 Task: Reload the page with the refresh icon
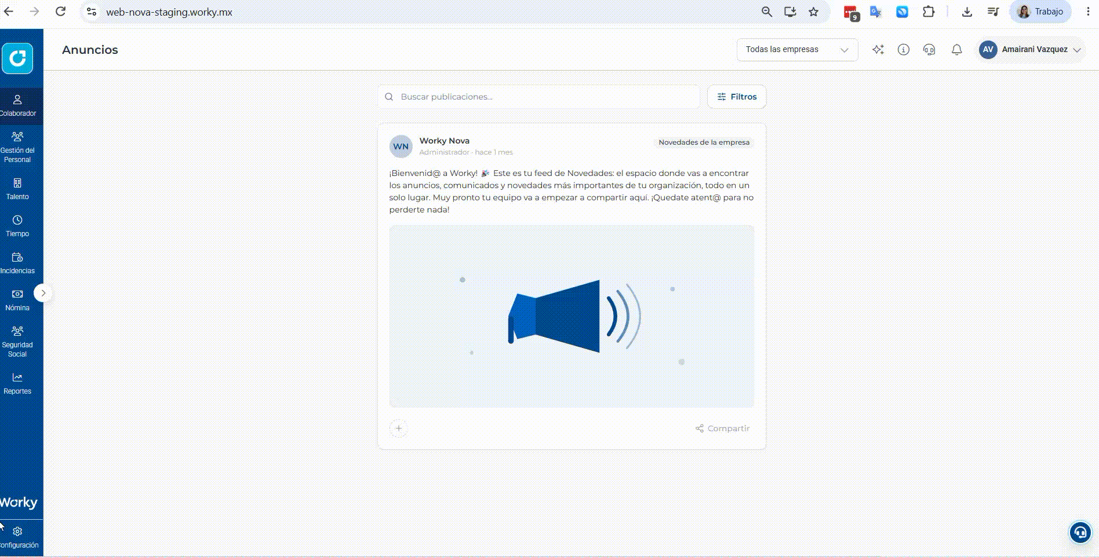pyautogui.click(x=60, y=12)
